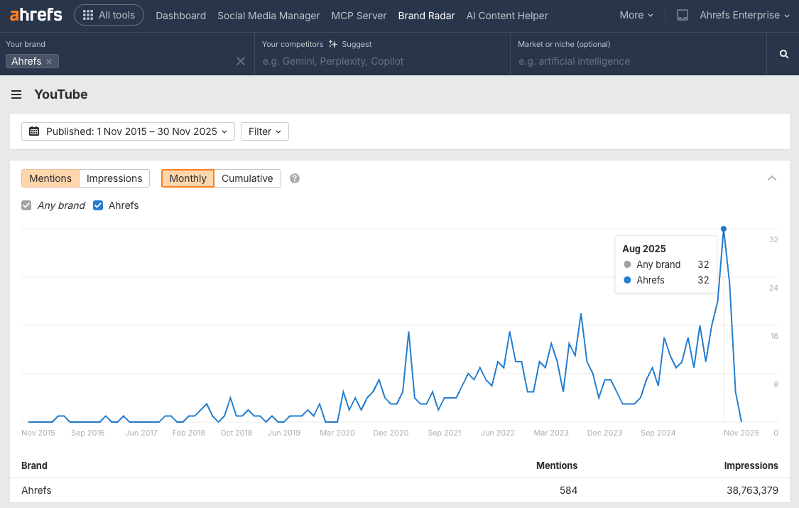The height and width of the screenshot is (508, 799).
Task: Expand the More navigation dropdown
Action: [x=636, y=15]
